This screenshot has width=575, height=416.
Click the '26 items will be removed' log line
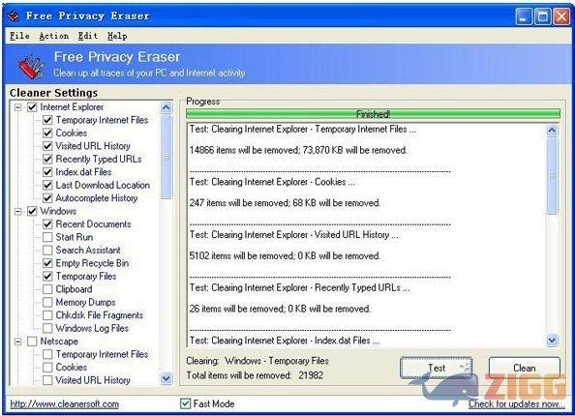[x=280, y=309]
